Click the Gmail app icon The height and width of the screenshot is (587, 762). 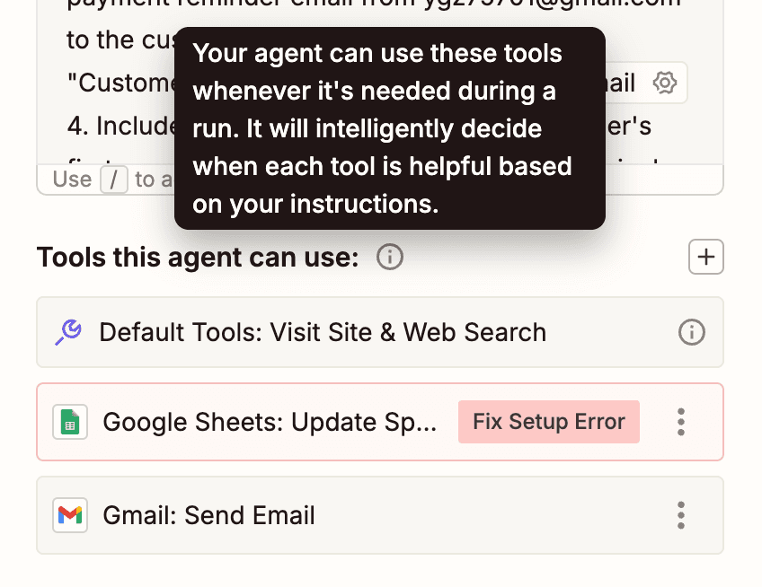70,515
